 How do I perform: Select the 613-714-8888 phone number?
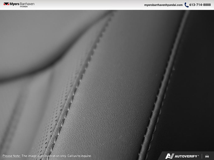pos(200,5)
